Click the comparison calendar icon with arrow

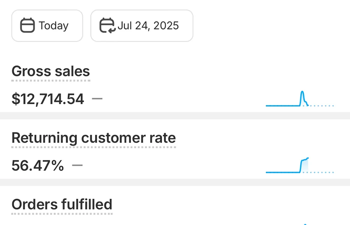[107, 26]
